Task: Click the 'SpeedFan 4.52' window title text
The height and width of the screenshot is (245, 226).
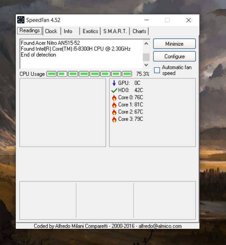Action: pyautogui.click(x=43, y=20)
